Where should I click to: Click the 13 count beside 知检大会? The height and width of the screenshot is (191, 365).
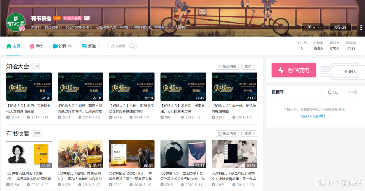(36, 66)
